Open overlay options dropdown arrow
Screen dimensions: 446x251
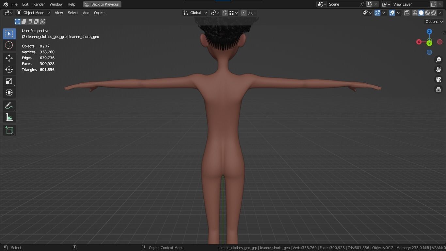(398, 13)
